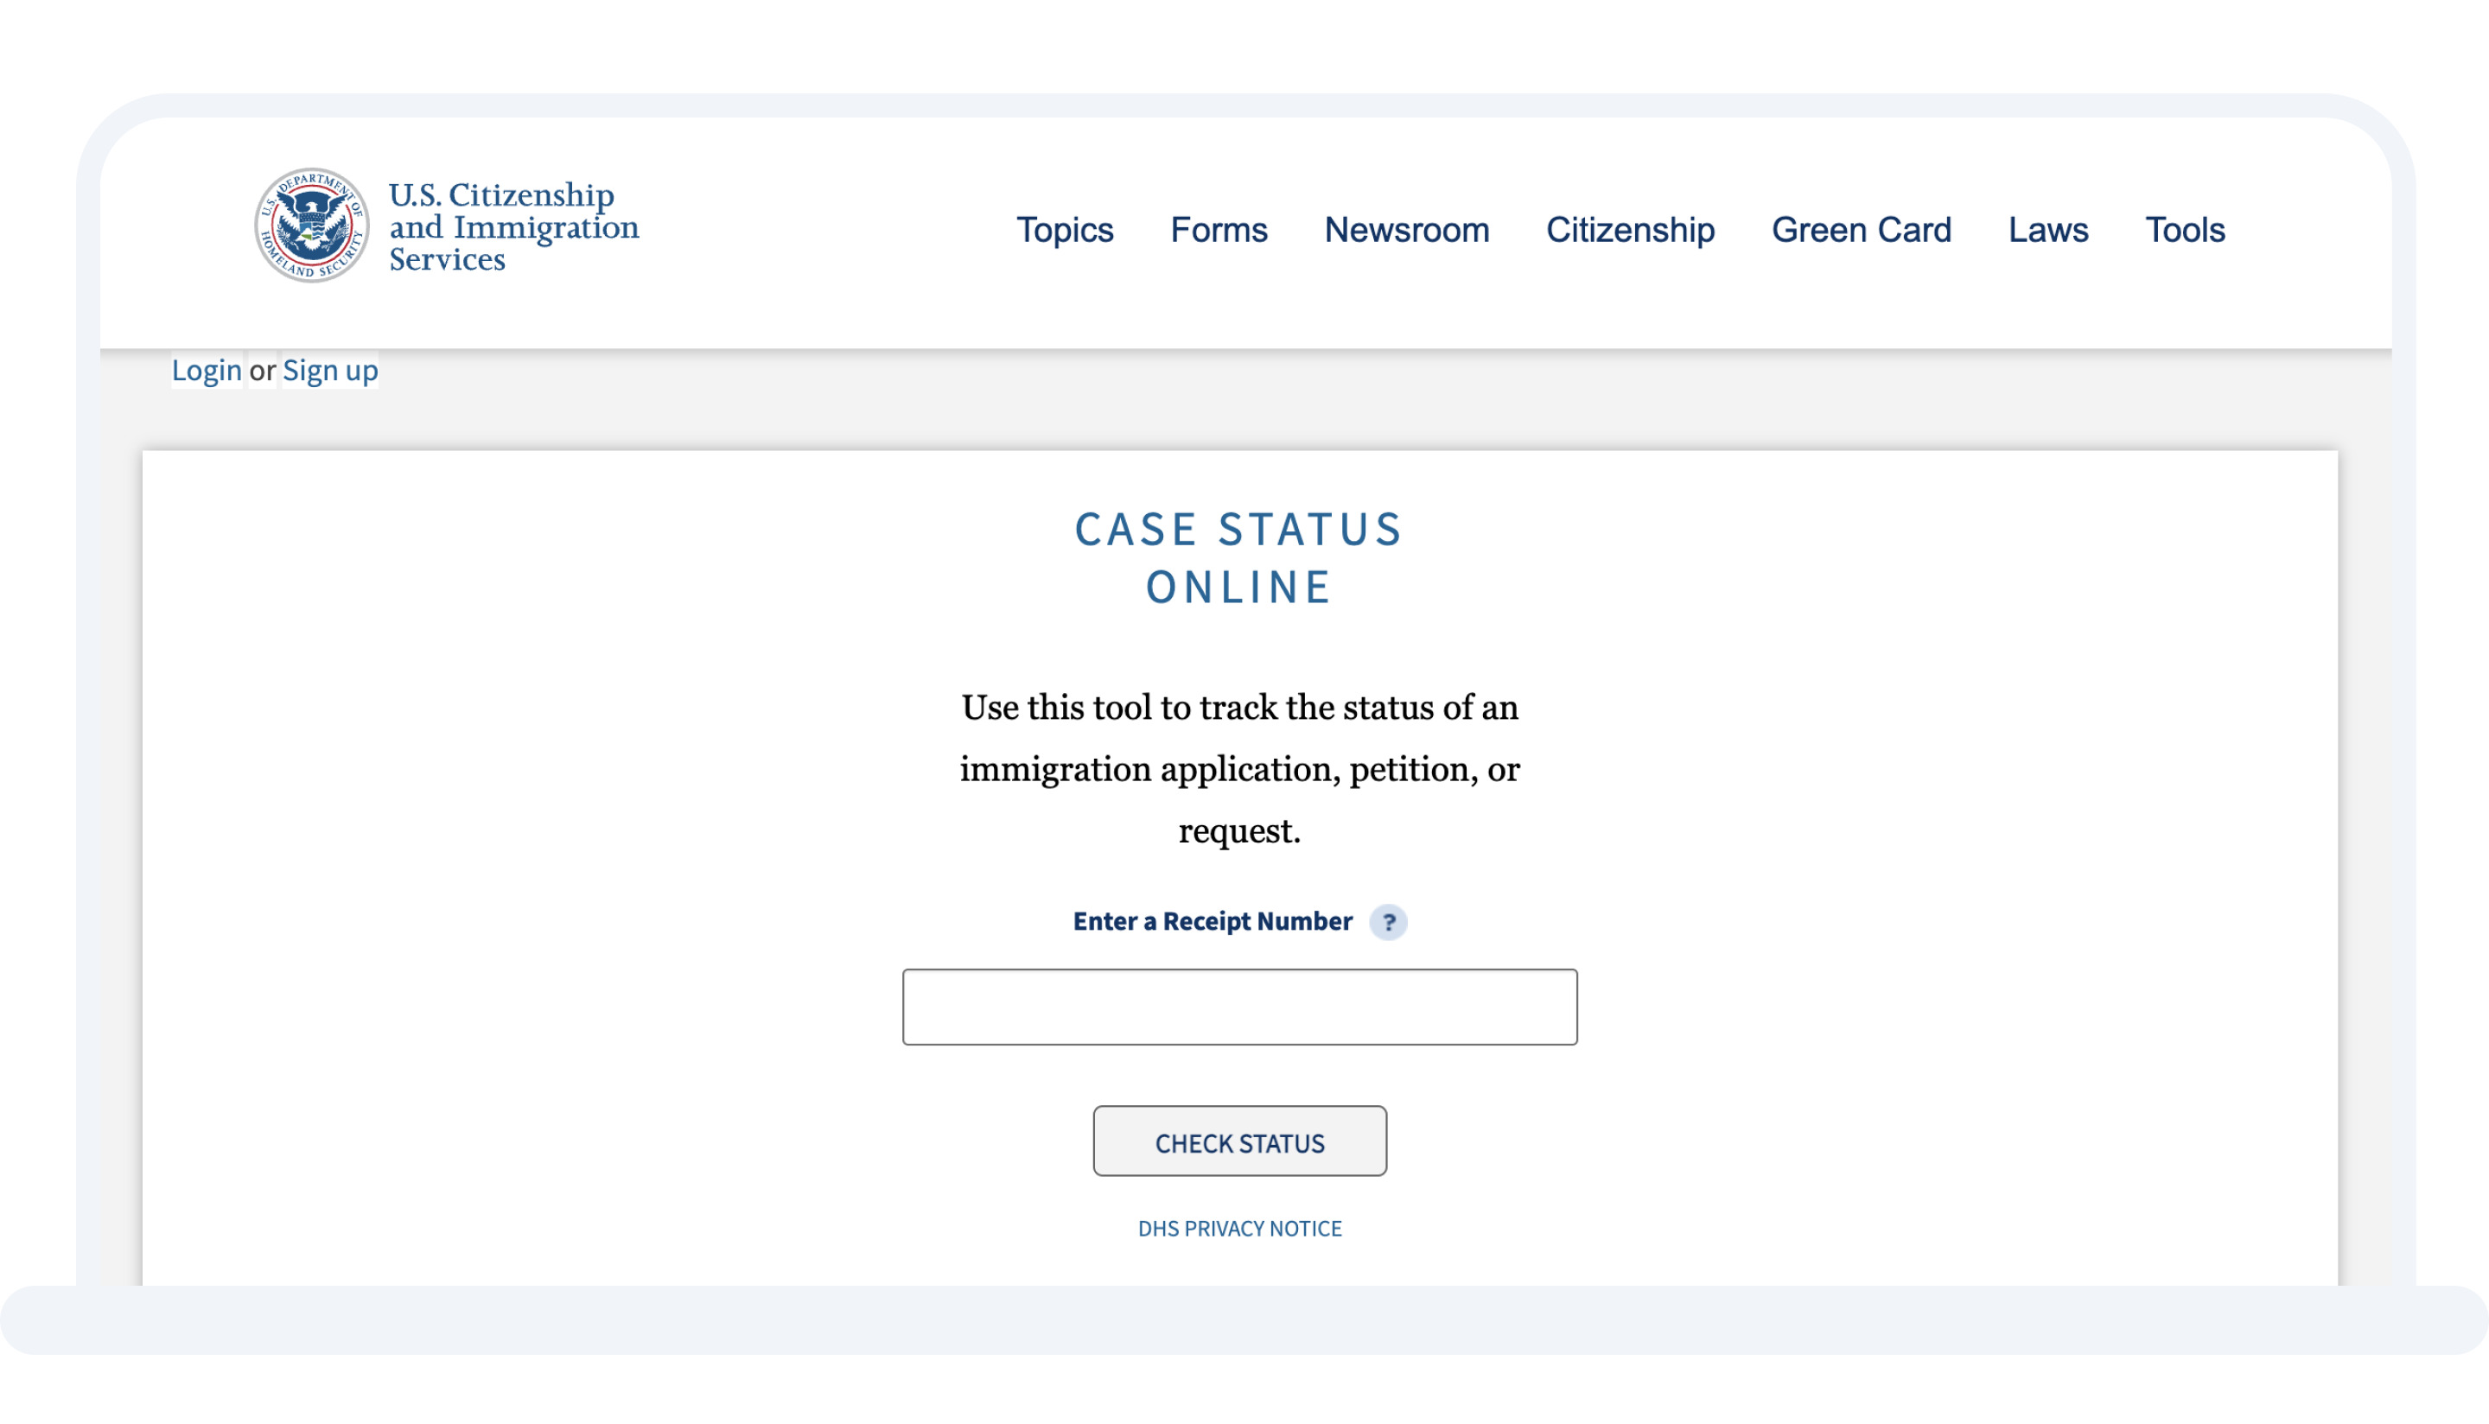This screenshot has height=1424, width=2489.
Task: Click the Sign up link
Action: point(329,370)
